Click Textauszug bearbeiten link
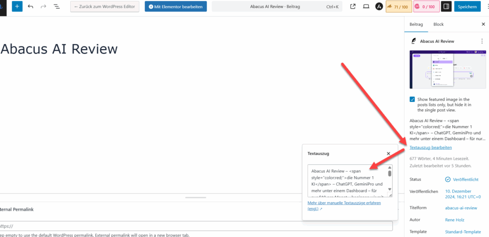The image size is (489, 237). [430, 148]
